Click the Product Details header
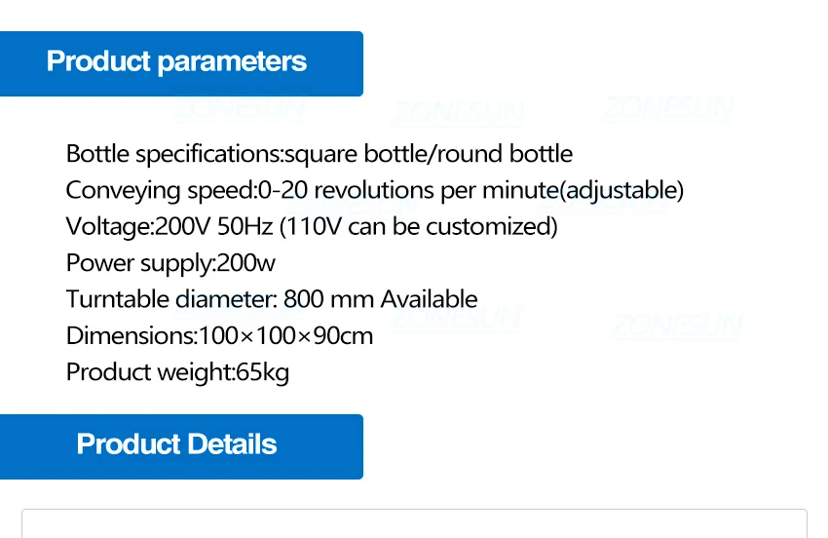The image size is (828, 538). click(x=177, y=445)
